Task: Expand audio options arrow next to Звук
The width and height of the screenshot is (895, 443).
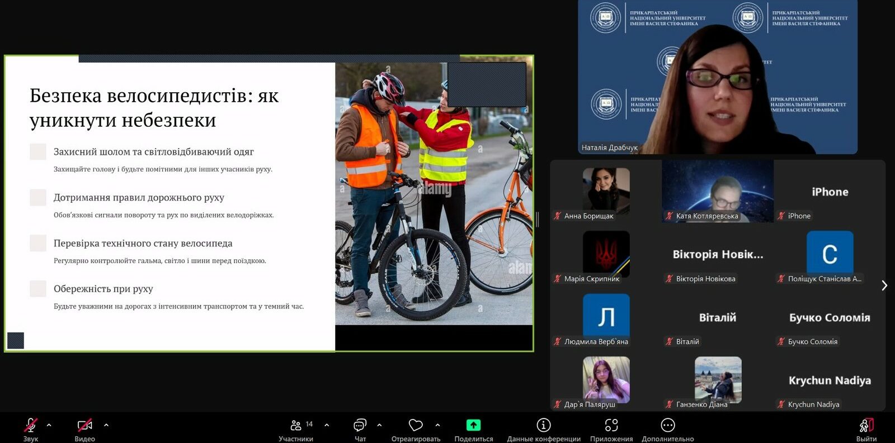Action: tap(49, 425)
